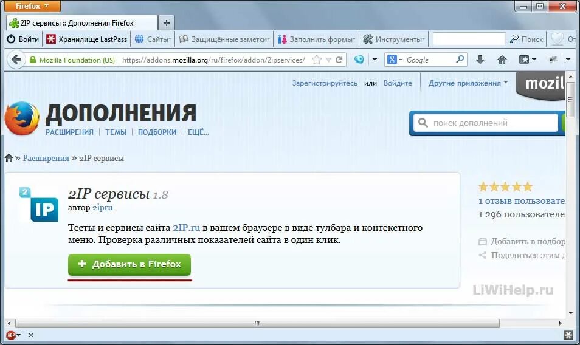Click the LastPass icon in status bar
This screenshot has height=345, width=580.
coord(568,335)
